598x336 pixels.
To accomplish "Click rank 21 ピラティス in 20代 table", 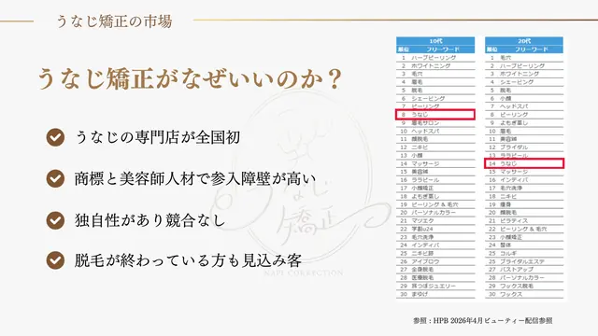I will (x=524, y=220).
